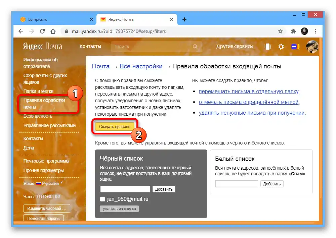
Task: Close the Lumpics.ru tab
Action: point(91,19)
